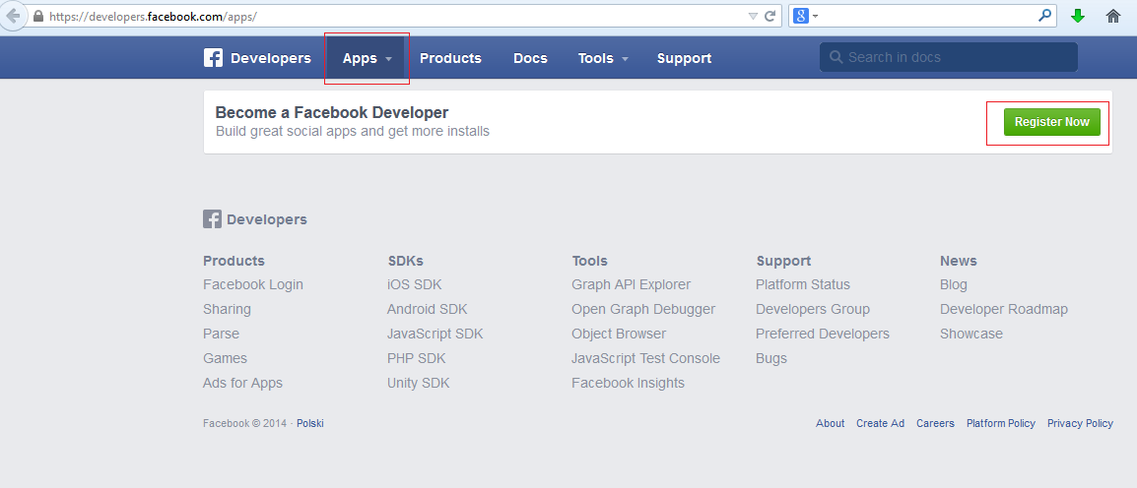Viewport: 1137px width, 488px height.
Task: Open the Support tab in navbar
Action: click(x=684, y=58)
